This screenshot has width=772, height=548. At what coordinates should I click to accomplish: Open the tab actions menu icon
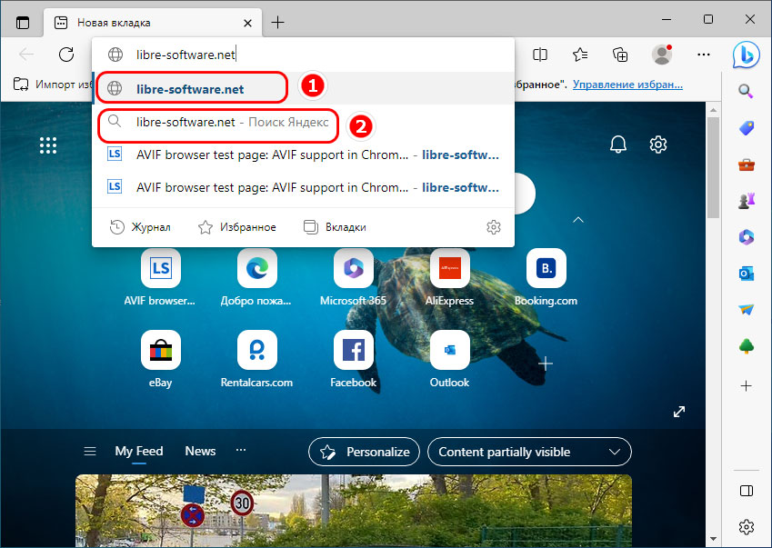[x=23, y=23]
